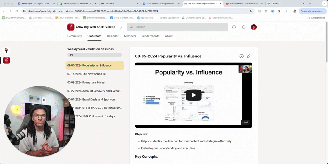Go to the Community tab

tap(74, 36)
